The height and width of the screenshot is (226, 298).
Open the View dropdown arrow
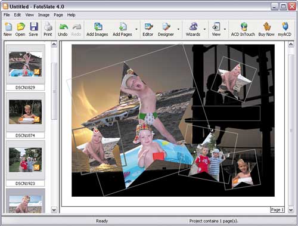click(225, 29)
